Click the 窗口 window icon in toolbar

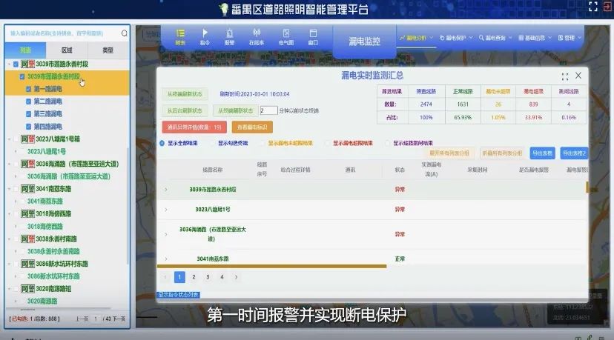pos(313,37)
